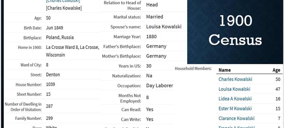Select the Age column header
Screen dimensions: 284x128
click(x=276, y=70)
